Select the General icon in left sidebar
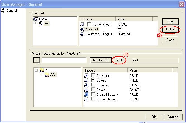The width and height of the screenshot is (186, 123). click(3, 11)
